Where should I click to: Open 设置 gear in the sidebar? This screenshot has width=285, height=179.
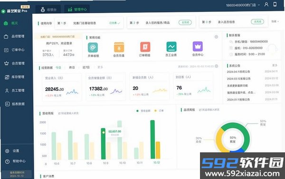(x=7, y=151)
